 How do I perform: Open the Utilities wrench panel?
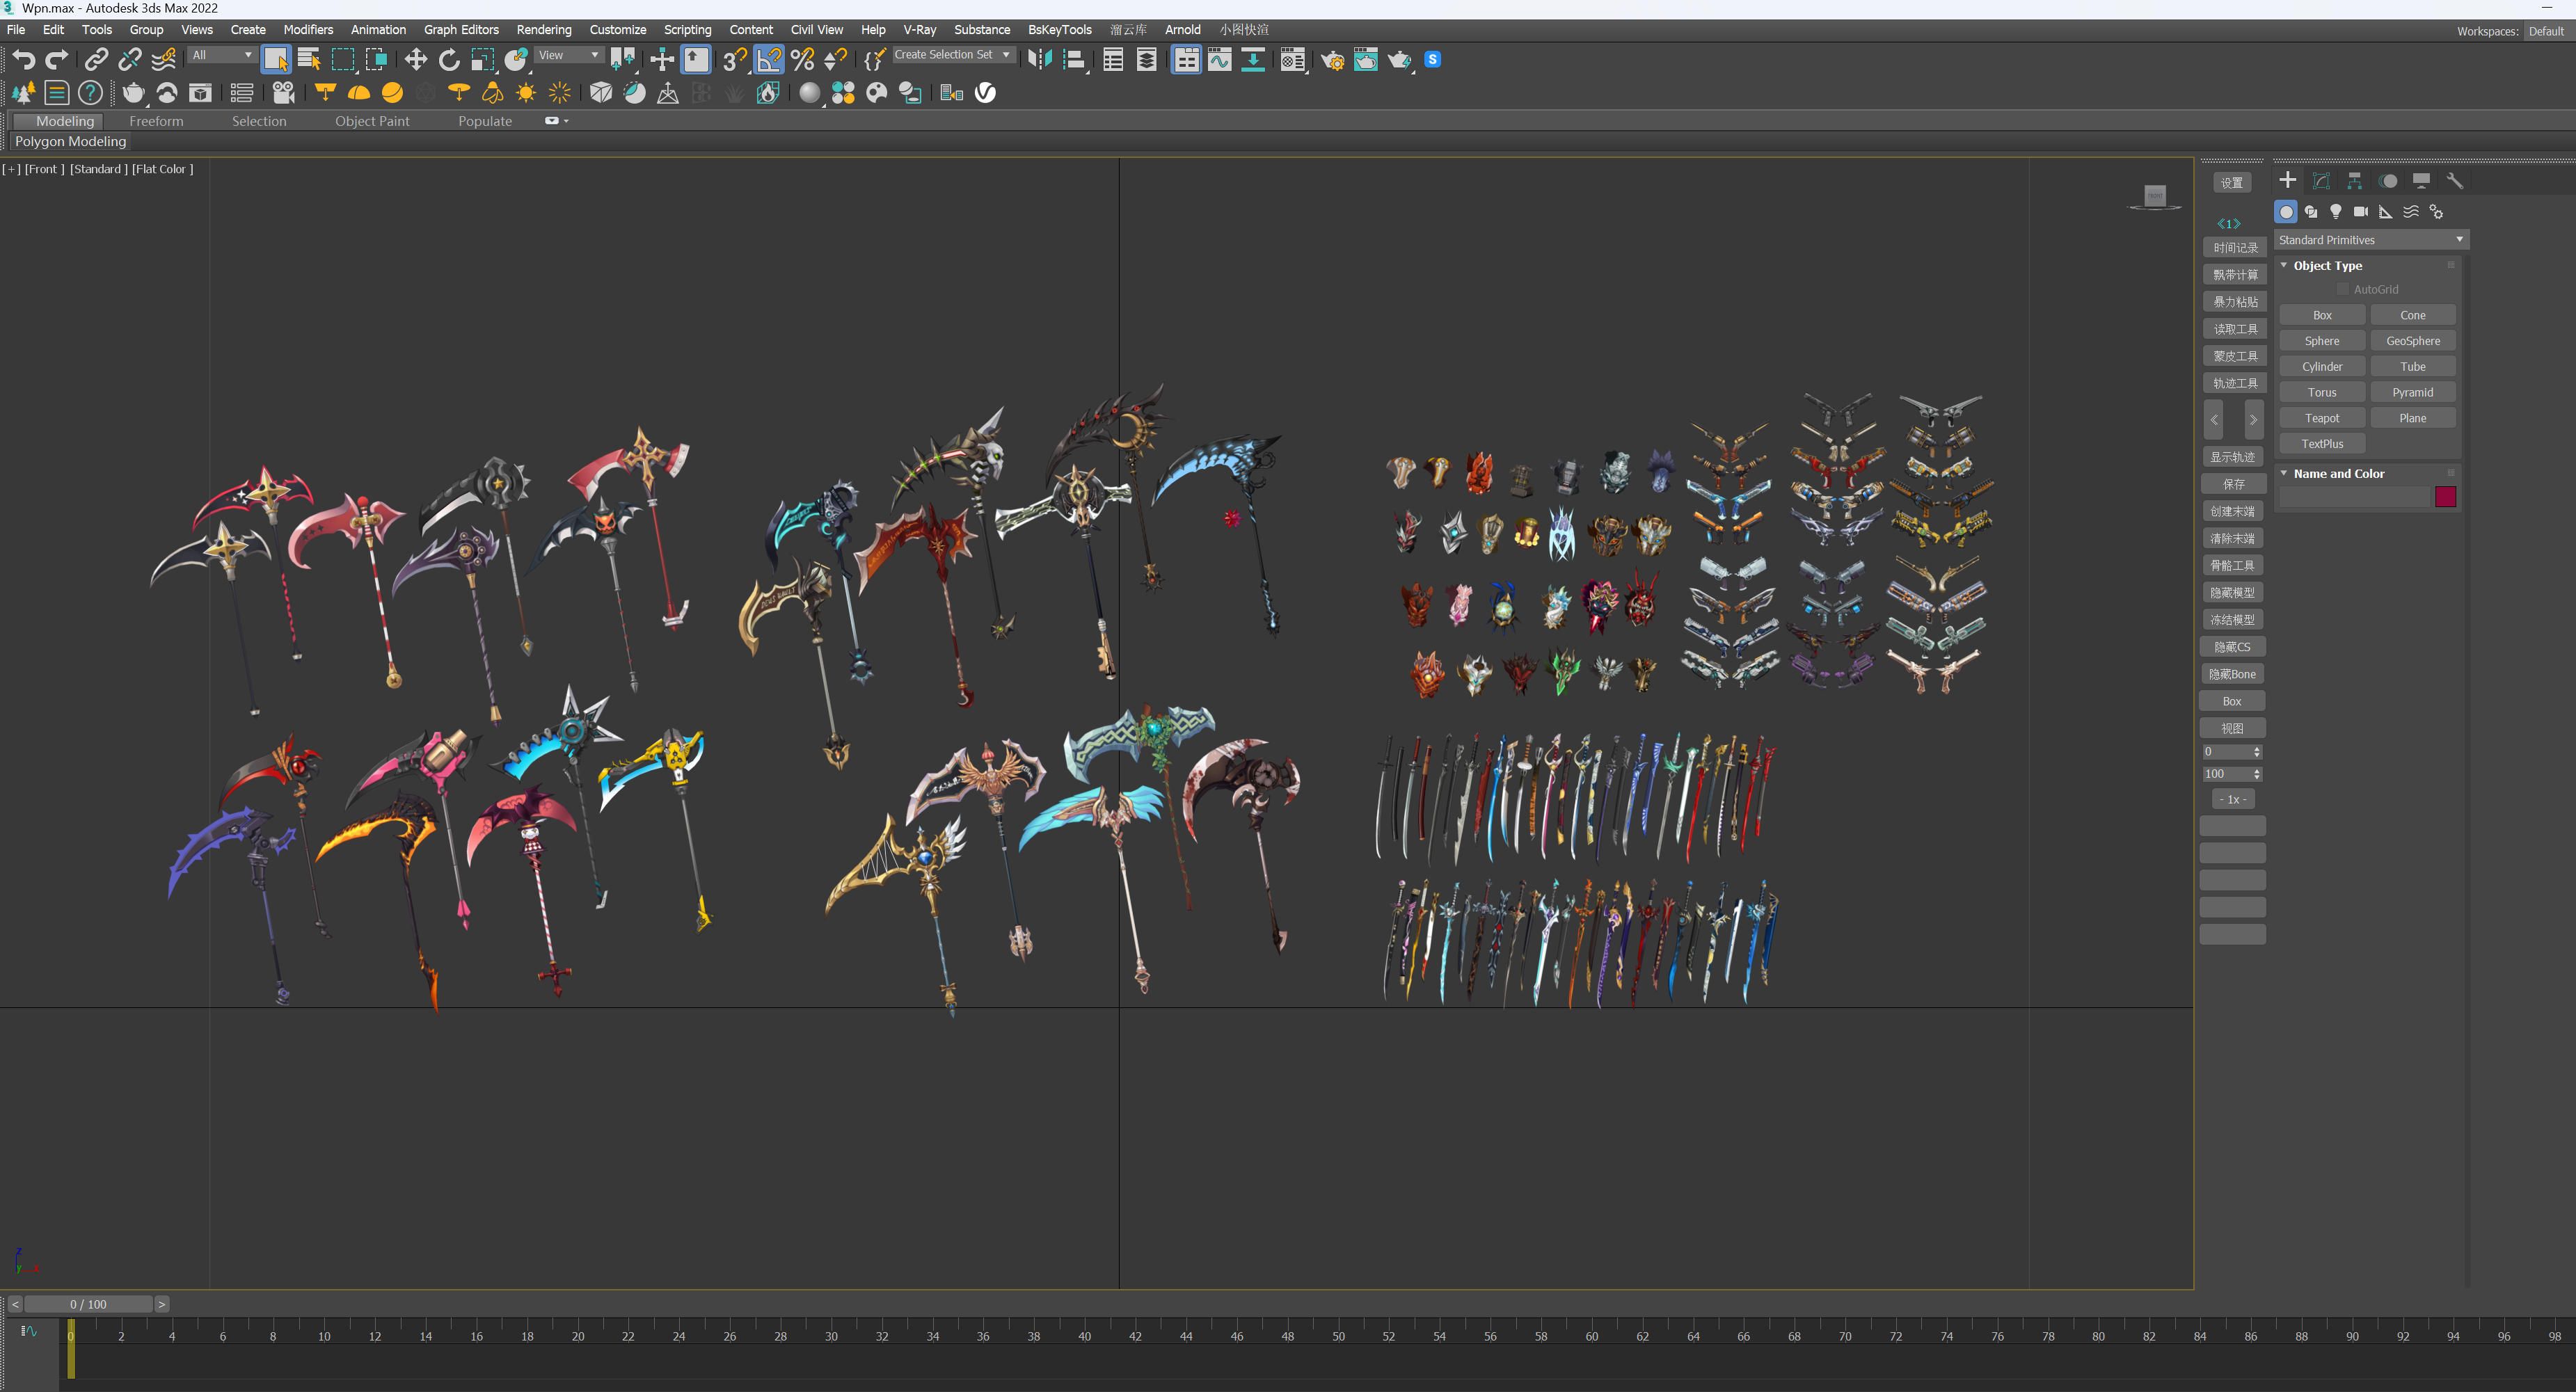coord(2454,181)
